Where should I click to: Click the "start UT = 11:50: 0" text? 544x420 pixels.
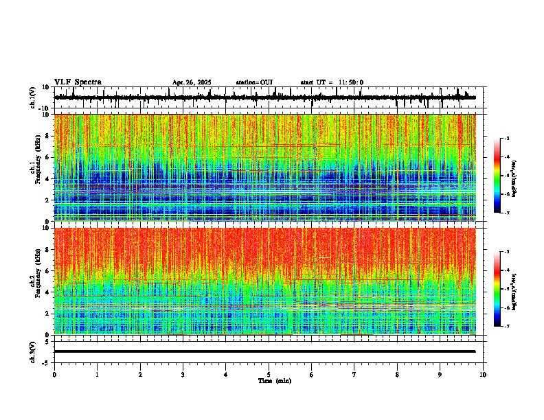pos(332,82)
